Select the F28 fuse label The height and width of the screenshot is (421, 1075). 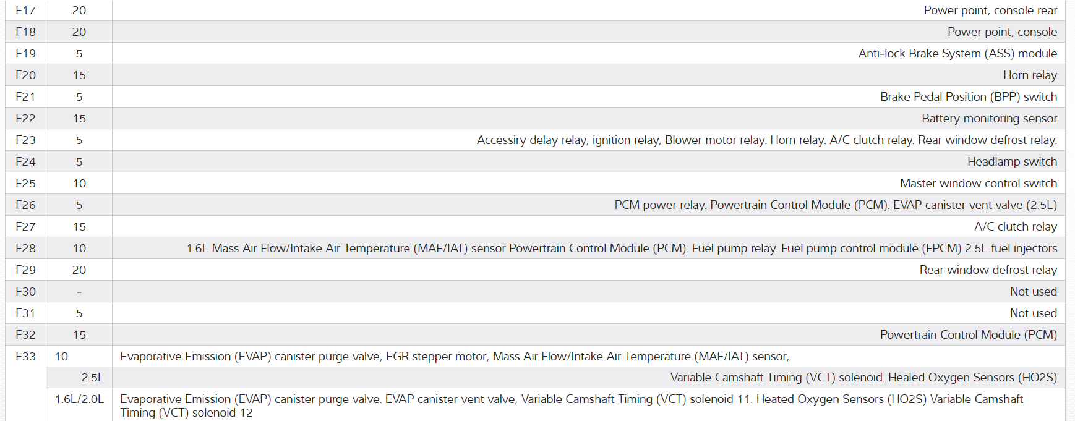pyautogui.click(x=25, y=249)
